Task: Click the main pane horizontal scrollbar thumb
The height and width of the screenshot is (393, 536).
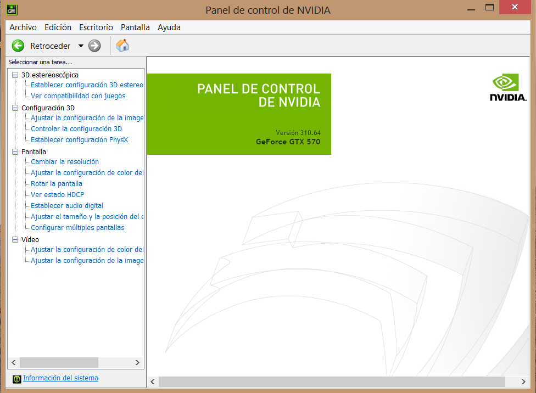Action: [x=332, y=381]
